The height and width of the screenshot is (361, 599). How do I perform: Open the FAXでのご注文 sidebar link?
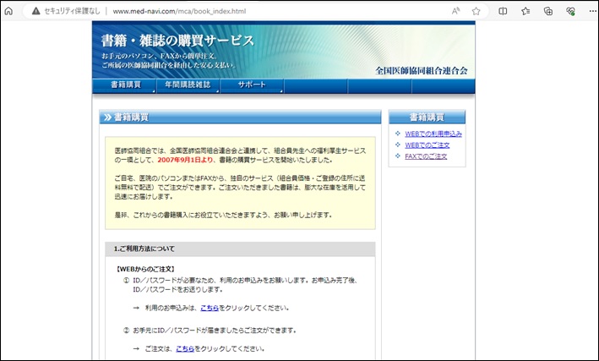coord(426,156)
